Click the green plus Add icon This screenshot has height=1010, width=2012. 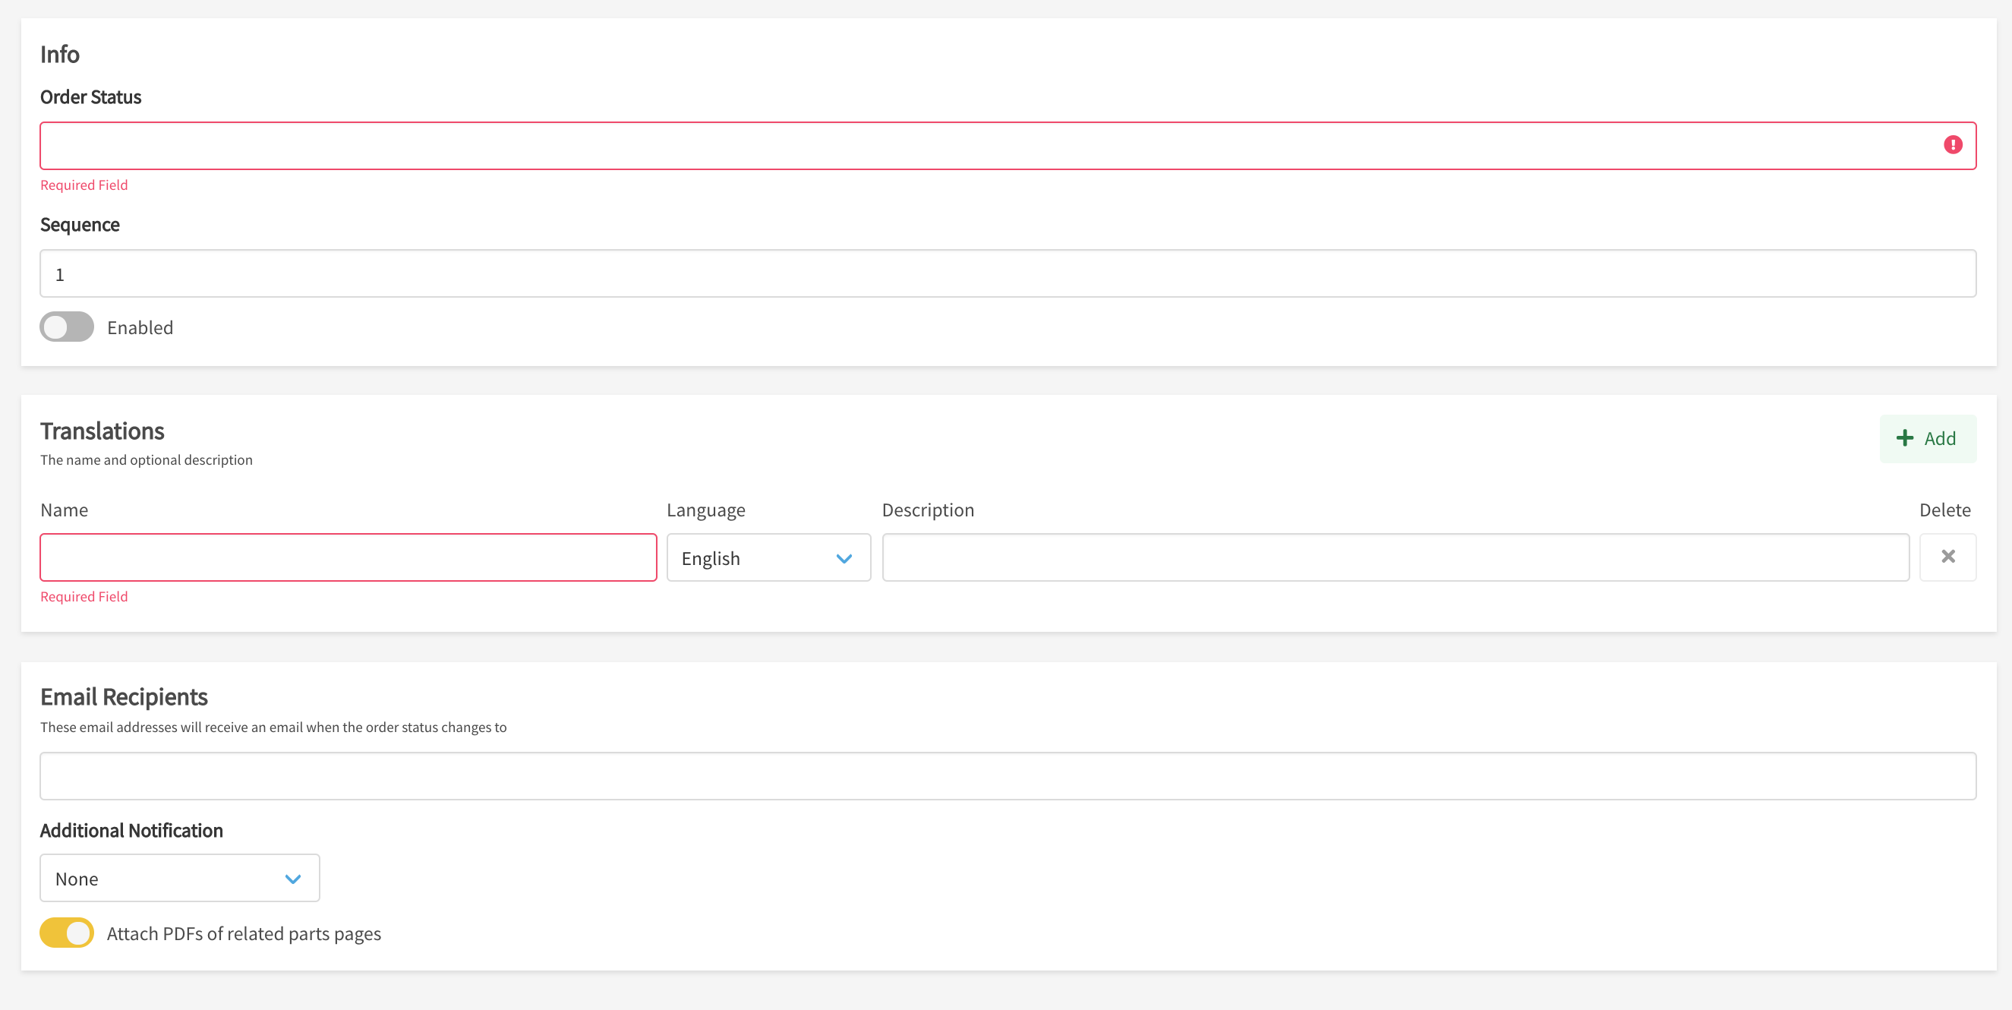coord(1905,438)
